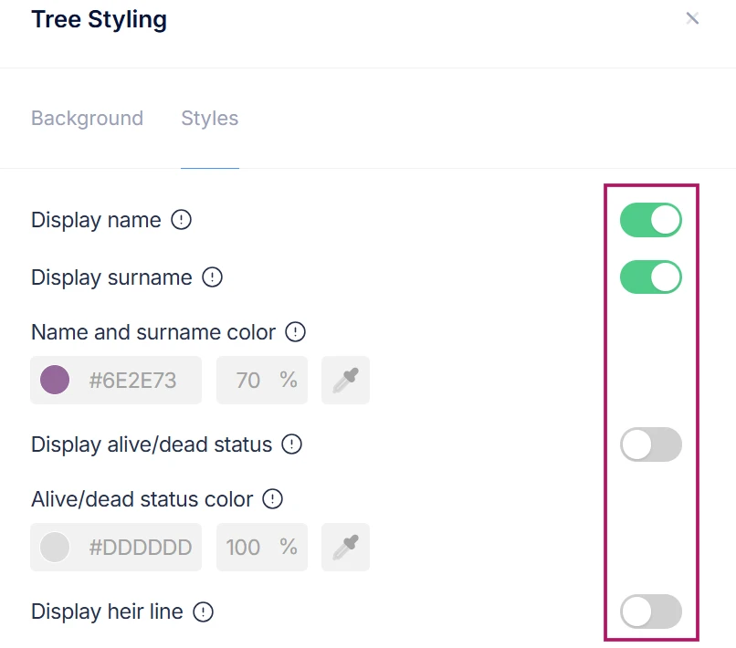Click the info icon next to Display name
Viewport: 736px width, 648px height.
coord(182,220)
